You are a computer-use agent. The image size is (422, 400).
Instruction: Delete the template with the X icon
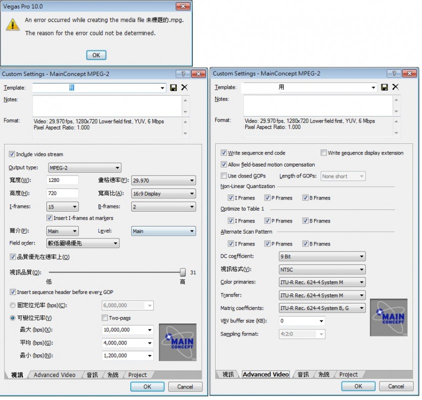pos(184,87)
